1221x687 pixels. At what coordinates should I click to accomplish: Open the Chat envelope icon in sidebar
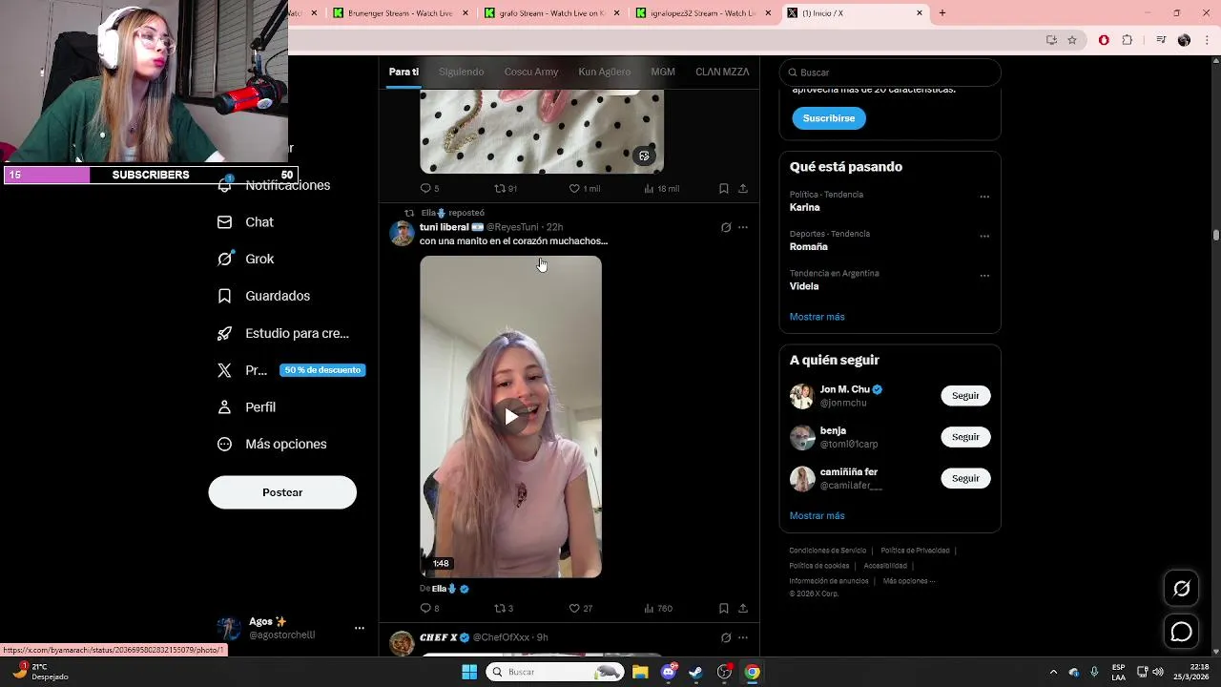[225, 222]
